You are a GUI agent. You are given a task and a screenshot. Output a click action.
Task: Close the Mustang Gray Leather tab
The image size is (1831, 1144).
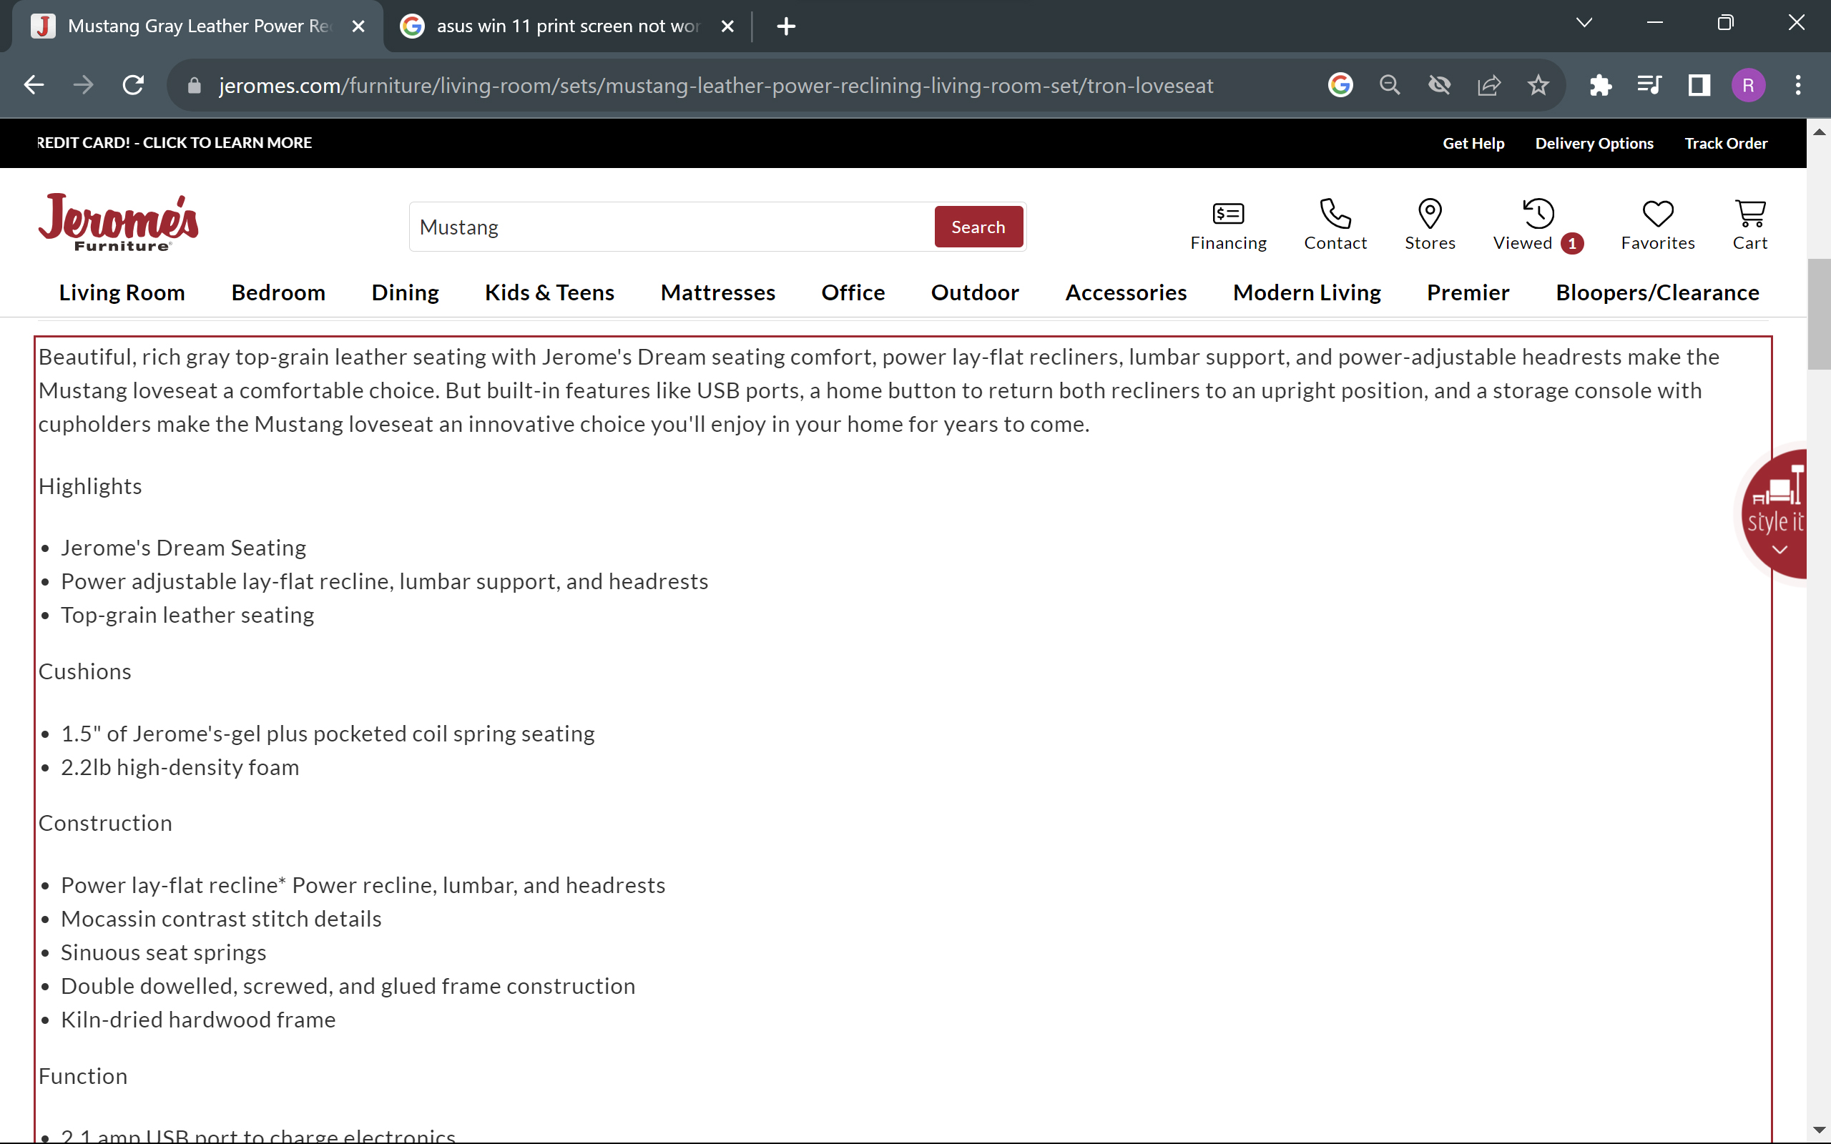(x=358, y=26)
